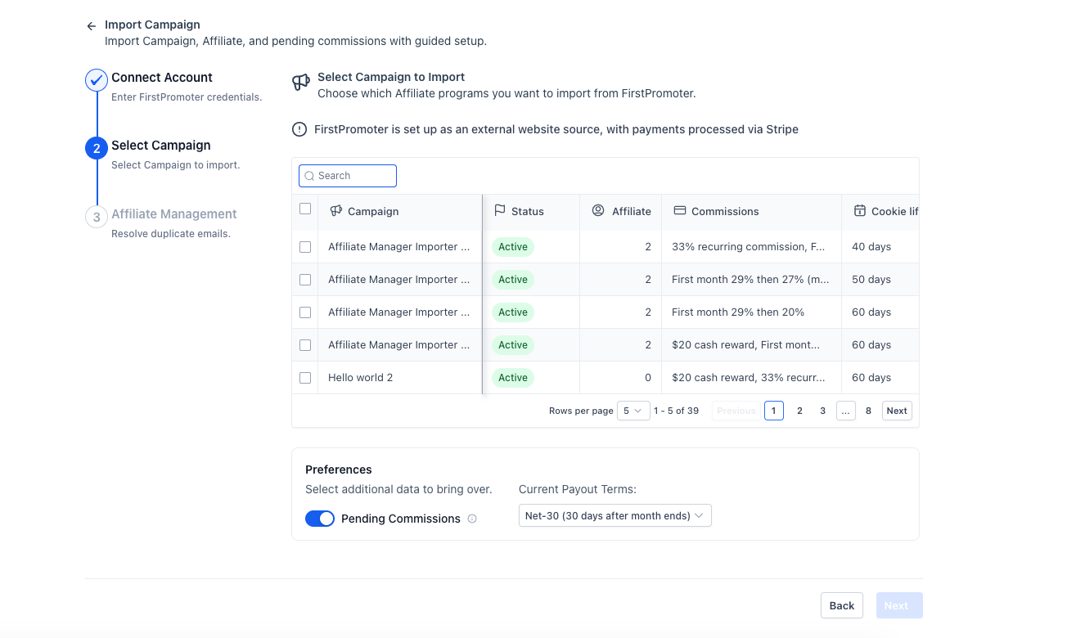Toggle the Pending Commissions switch

320,519
